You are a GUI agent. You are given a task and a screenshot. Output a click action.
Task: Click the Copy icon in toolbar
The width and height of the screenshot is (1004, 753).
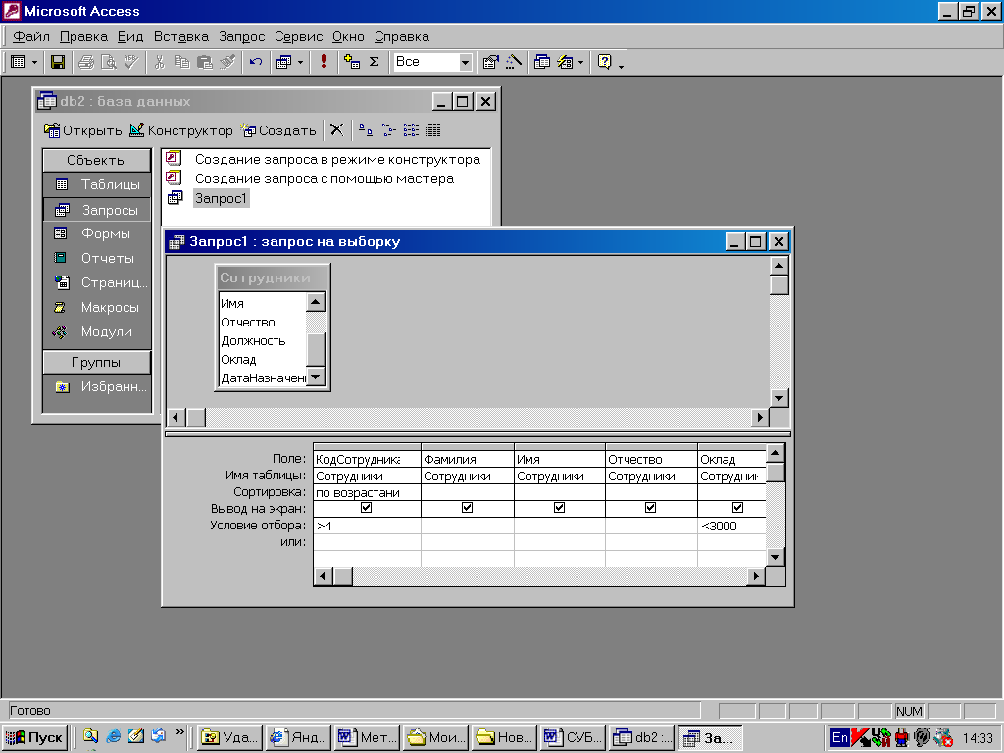(181, 62)
